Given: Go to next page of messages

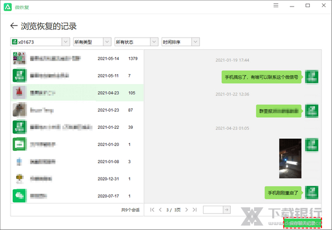Looking at the screenshot, I should [x=186, y=210].
